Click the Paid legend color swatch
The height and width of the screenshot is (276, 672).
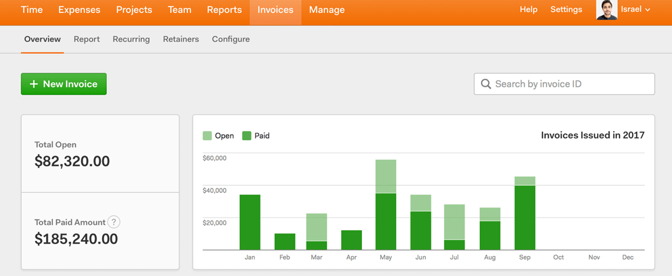(247, 136)
